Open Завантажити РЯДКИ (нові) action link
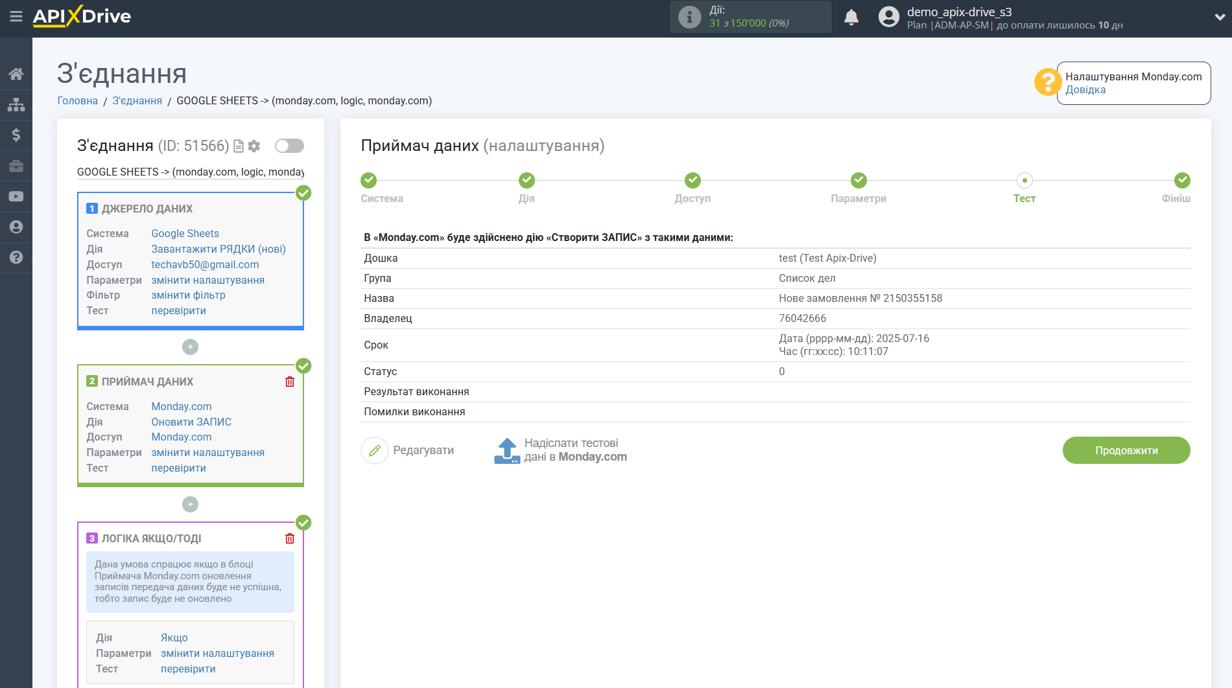Image resolution: width=1232 pixels, height=688 pixels. [x=219, y=249]
